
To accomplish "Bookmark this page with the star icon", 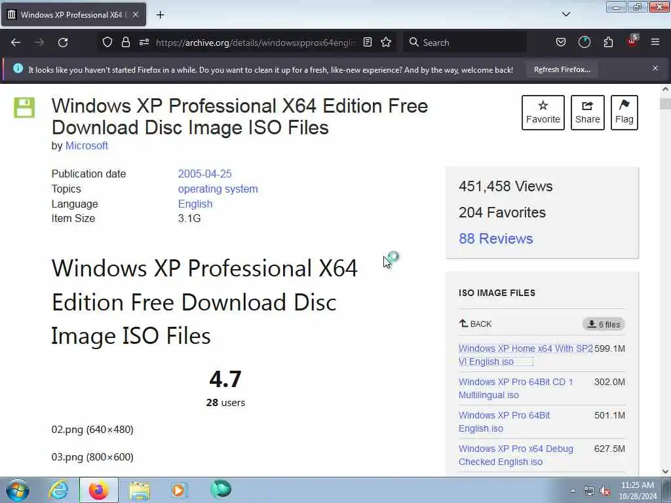I will click(386, 42).
